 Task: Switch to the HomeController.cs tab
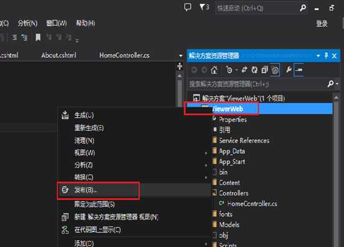point(124,56)
